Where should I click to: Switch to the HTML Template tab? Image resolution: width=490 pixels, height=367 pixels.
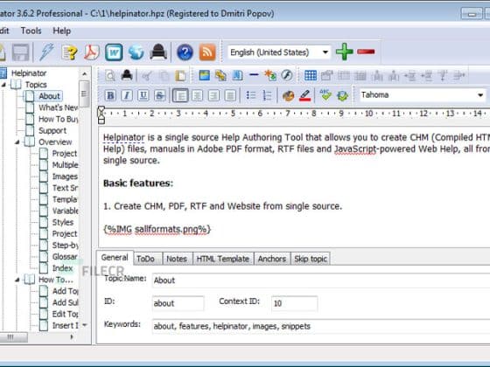tap(223, 259)
